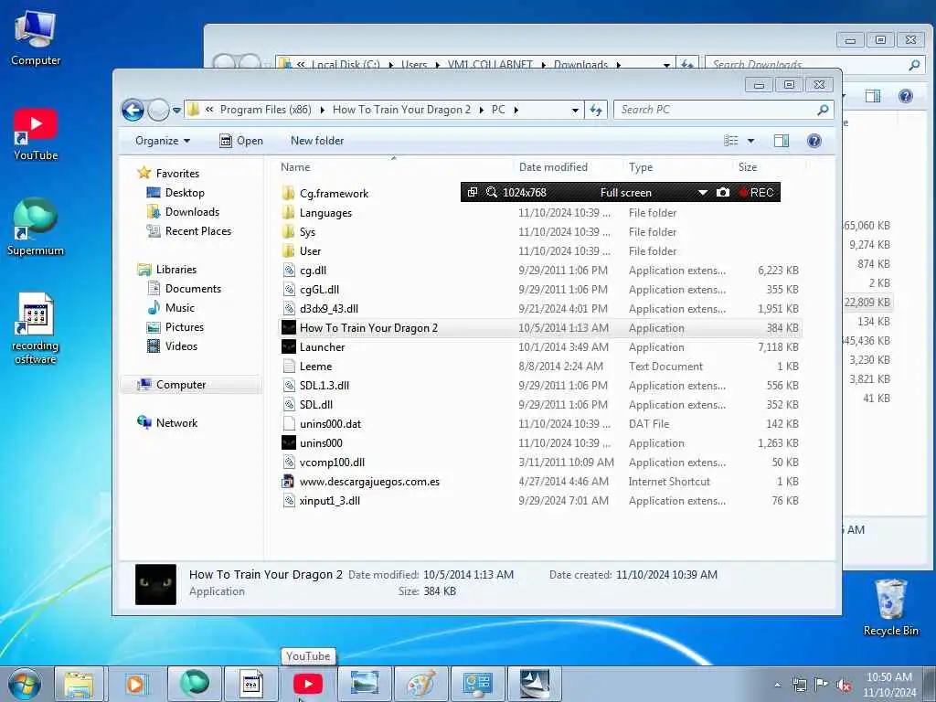Click Program Files (x86) breadcrumb segment
Image resolution: width=936 pixels, height=702 pixels.
click(266, 110)
